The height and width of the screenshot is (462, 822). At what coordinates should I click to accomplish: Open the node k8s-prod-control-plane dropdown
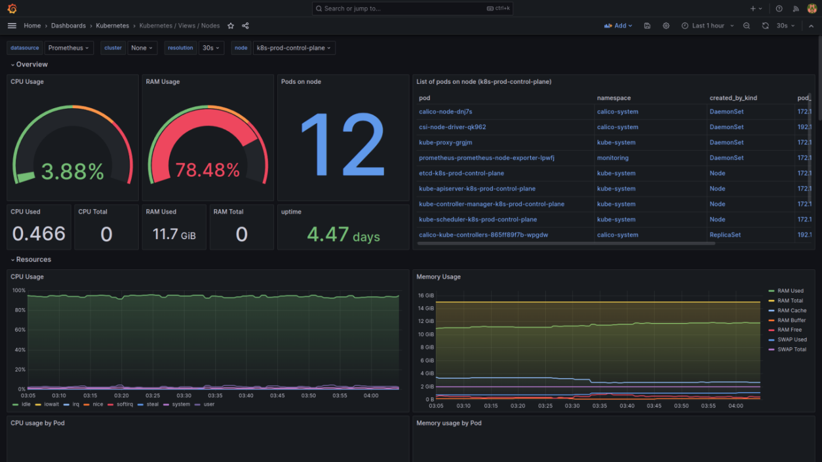click(294, 48)
